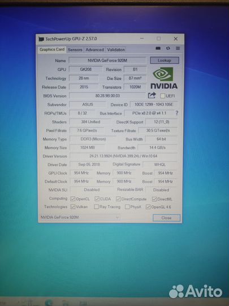Click the Driver Date field Sep 05, 2018

tap(89, 164)
